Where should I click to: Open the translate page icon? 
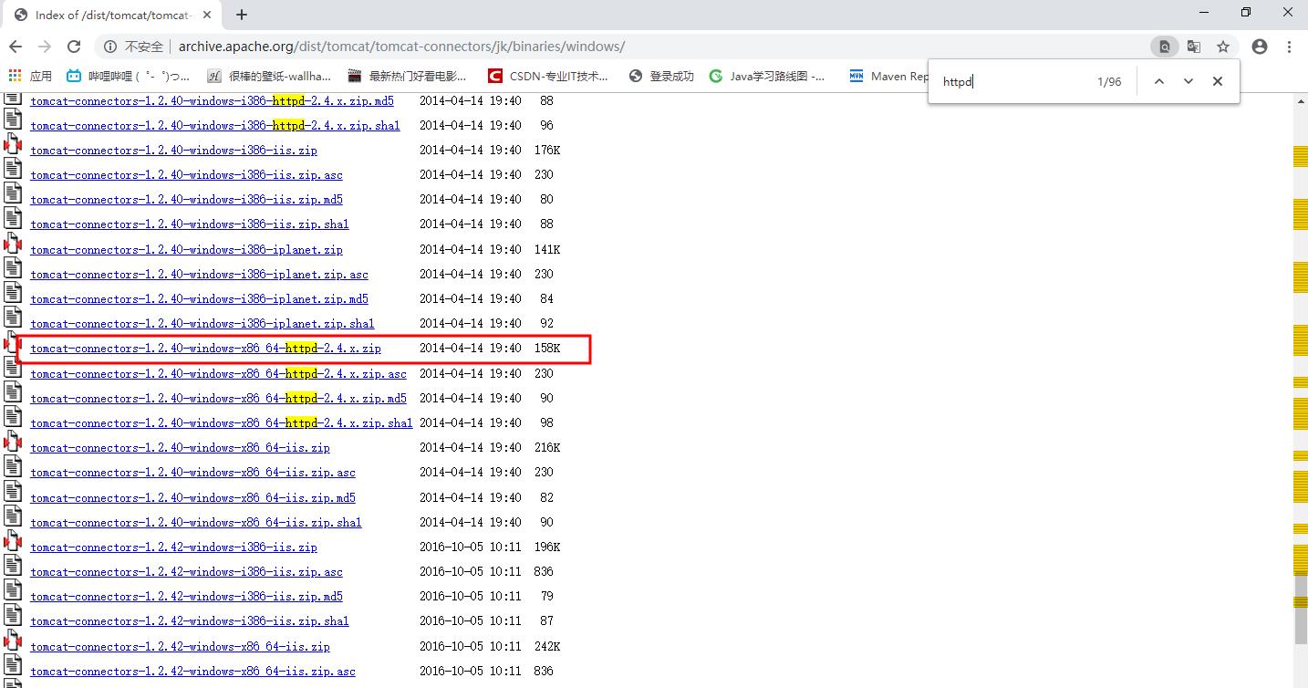pyautogui.click(x=1194, y=47)
